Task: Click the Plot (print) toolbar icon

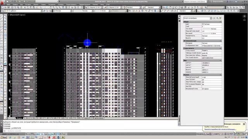Action: pos(12,7)
